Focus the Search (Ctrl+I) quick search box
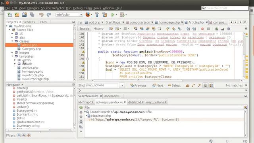This screenshot has width=254, height=143. pyautogui.click(x=225, y=8)
